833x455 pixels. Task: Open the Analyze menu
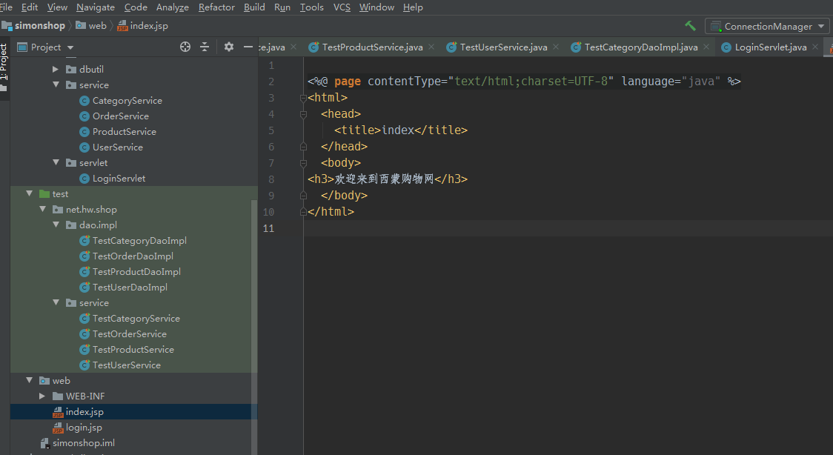173,7
